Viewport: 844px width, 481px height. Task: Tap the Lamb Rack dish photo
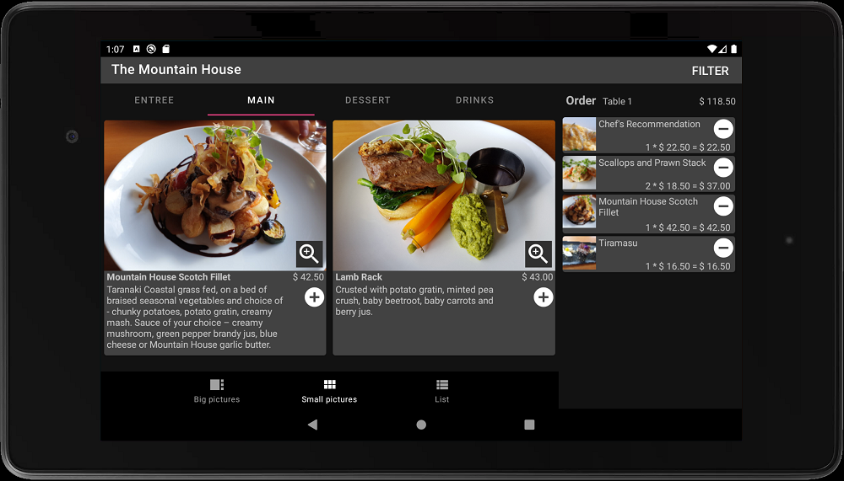[x=444, y=195]
